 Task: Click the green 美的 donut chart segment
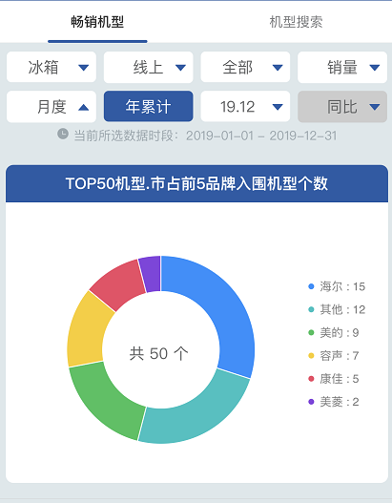tap(103, 401)
